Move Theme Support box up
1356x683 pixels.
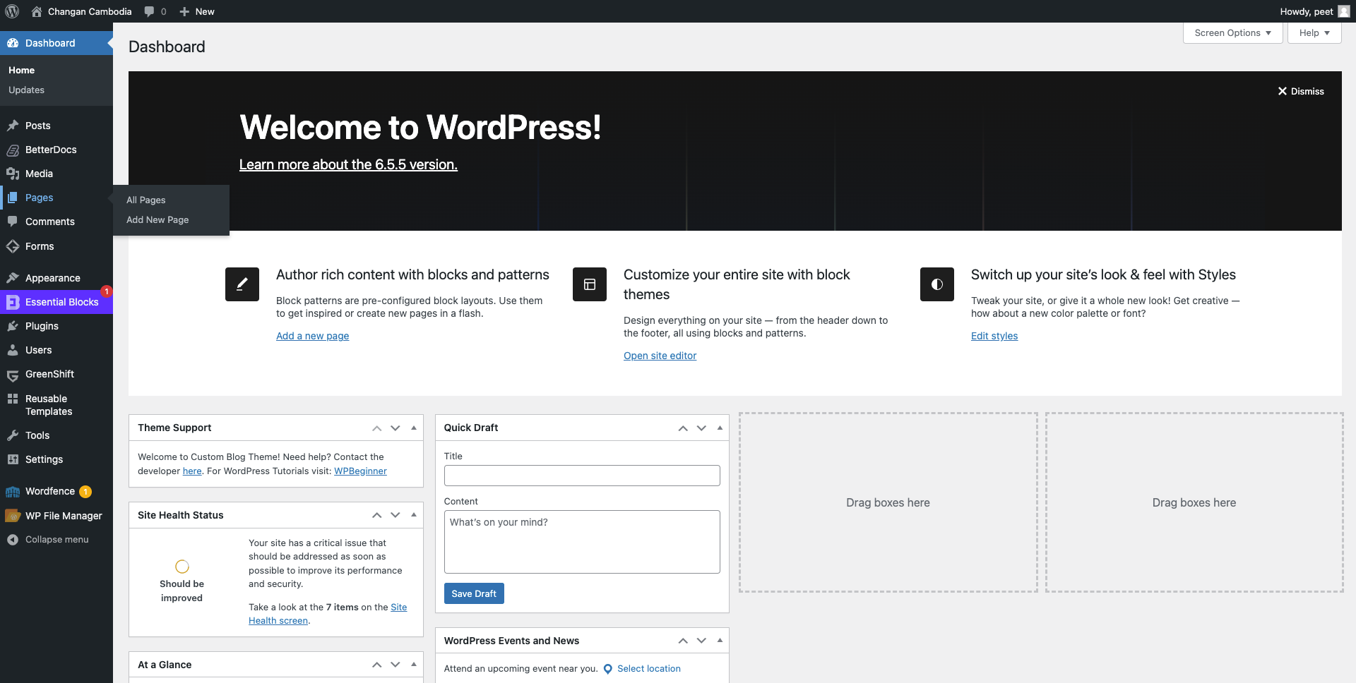[377, 428]
